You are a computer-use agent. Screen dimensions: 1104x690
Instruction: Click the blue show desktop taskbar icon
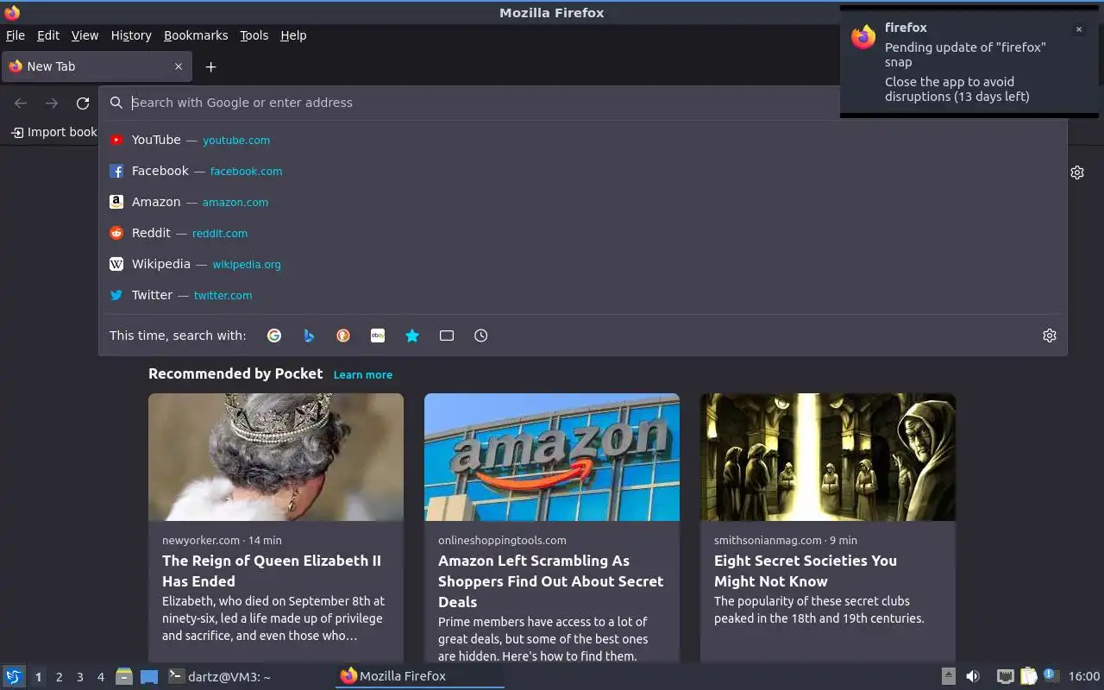coord(149,676)
